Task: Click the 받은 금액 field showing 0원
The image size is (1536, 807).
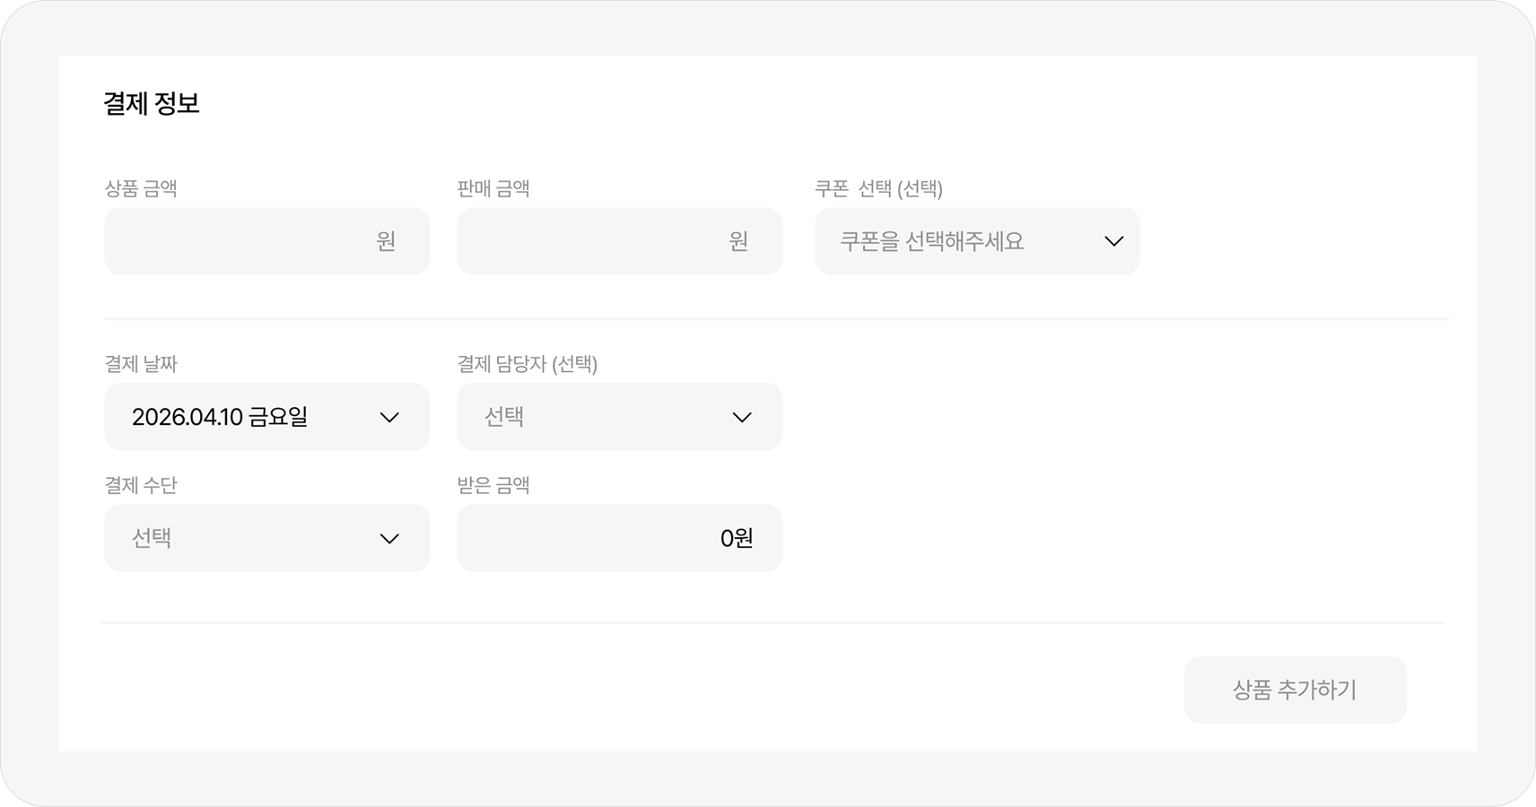Action: tap(619, 538)
